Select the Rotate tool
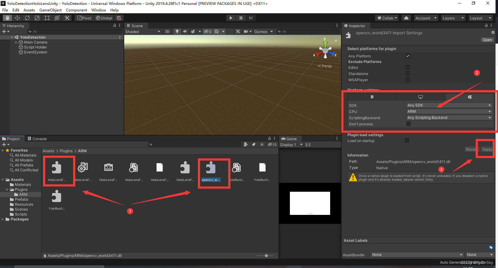Viewport: 498px width, 268px height. (x=27, y=18)
